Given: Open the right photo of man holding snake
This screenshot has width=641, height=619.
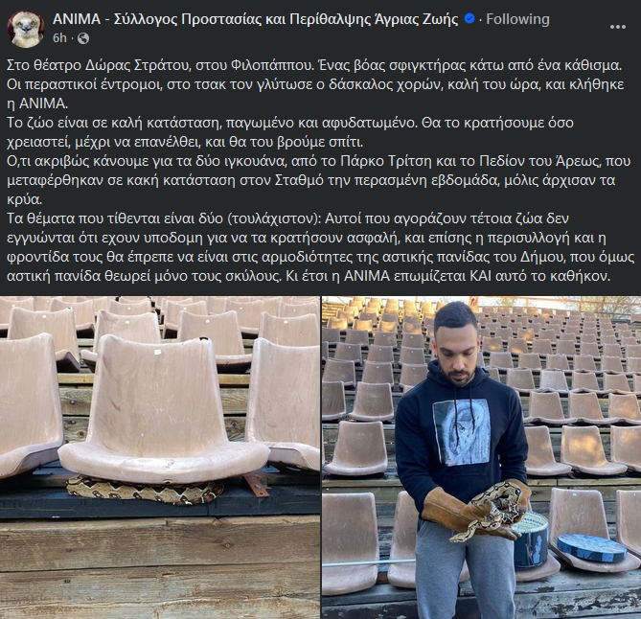Looking at the screenshot, I should pos(482,457).
